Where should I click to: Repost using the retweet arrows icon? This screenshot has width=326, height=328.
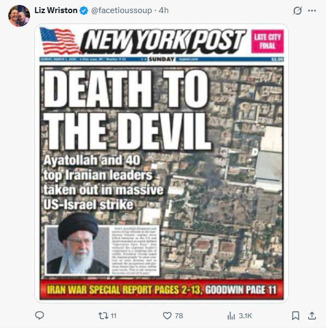[103, 315]
